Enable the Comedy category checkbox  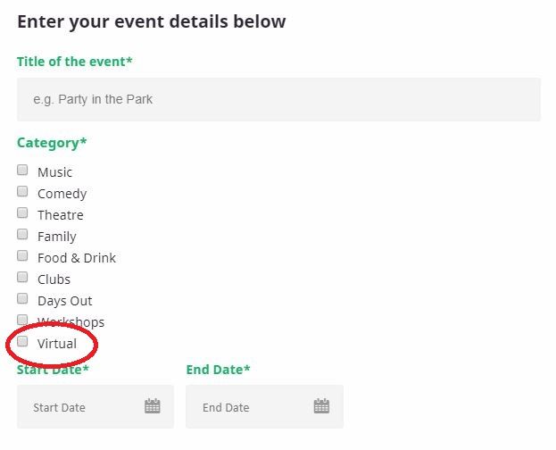[22, 191]
